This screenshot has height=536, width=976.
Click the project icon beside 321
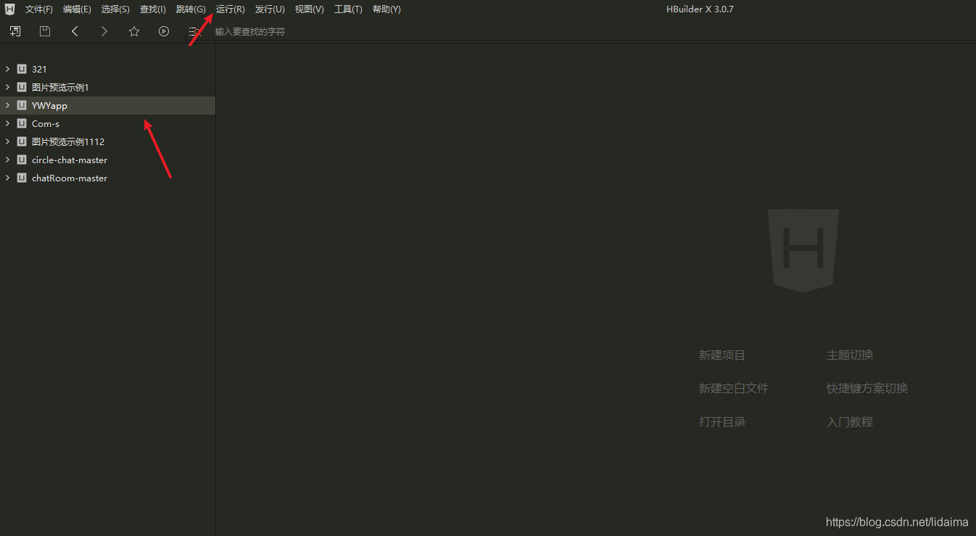tap(22, 69)
